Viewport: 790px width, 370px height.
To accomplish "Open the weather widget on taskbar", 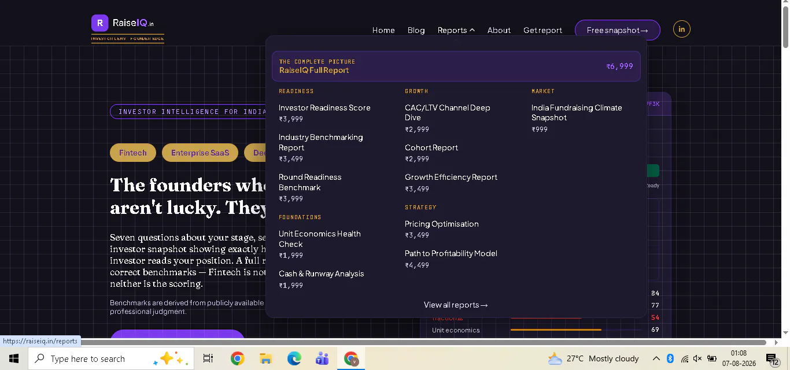I will pos(593,358).
